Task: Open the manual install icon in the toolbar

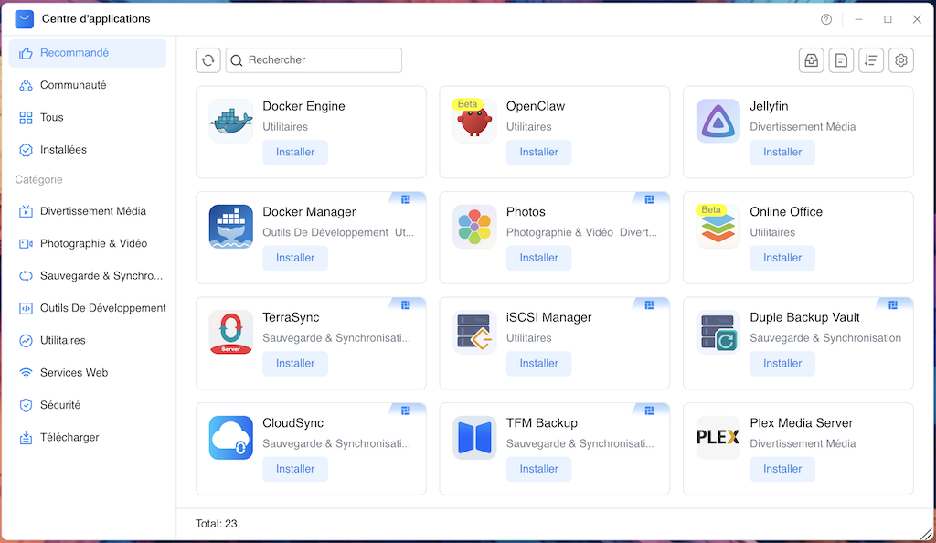Action: (x=812, y=60)
